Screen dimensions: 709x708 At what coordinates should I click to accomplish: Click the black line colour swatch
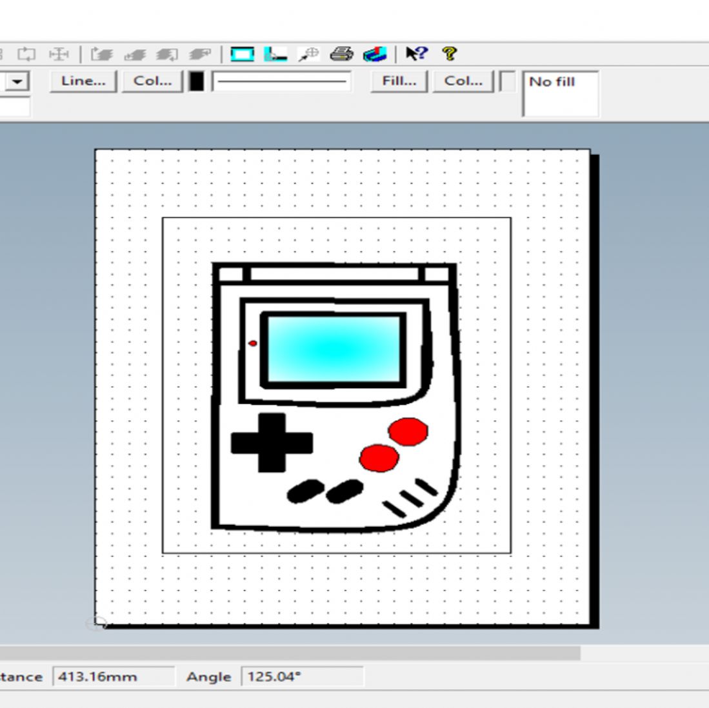coord(196,82)
